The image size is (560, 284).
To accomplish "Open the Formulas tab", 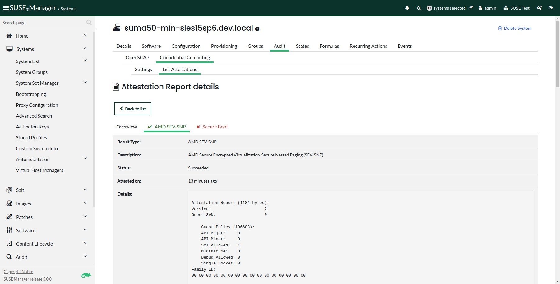I will click(x=329, y=46).
